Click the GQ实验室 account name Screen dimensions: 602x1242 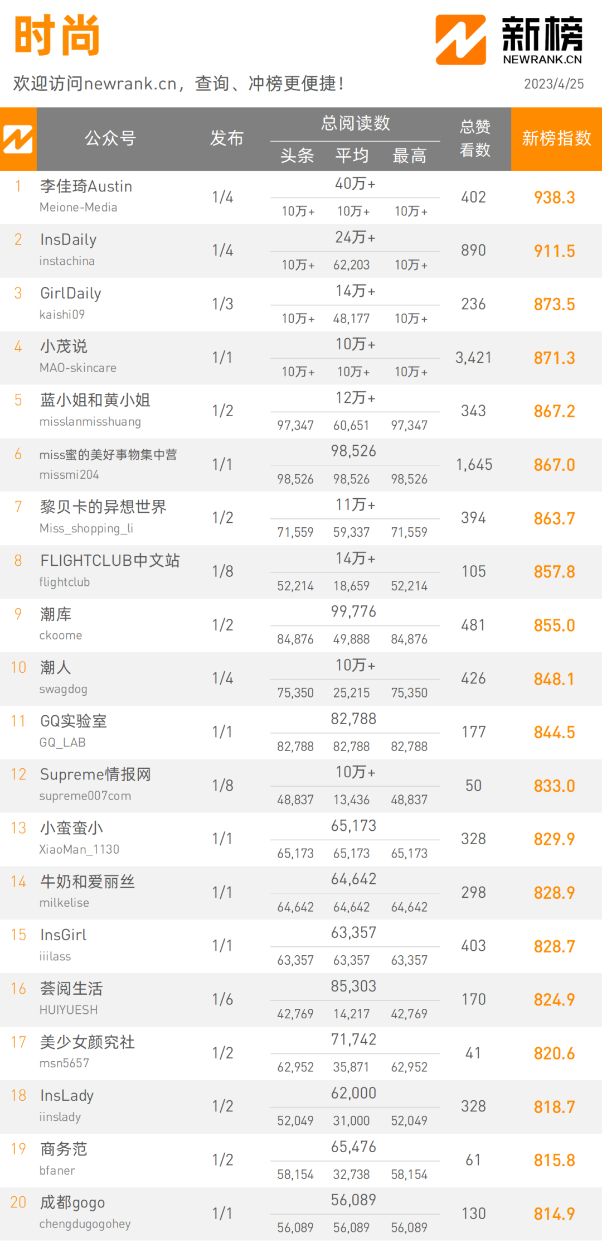pyautogui.click(x=73, y=721)
